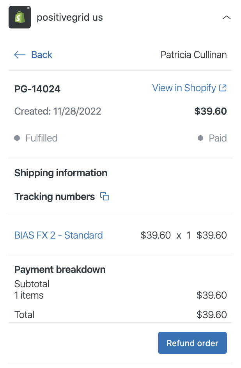Click the Shopify bag logo icon
This screenshot has height=368, width=241.
(x=20, y=17)
